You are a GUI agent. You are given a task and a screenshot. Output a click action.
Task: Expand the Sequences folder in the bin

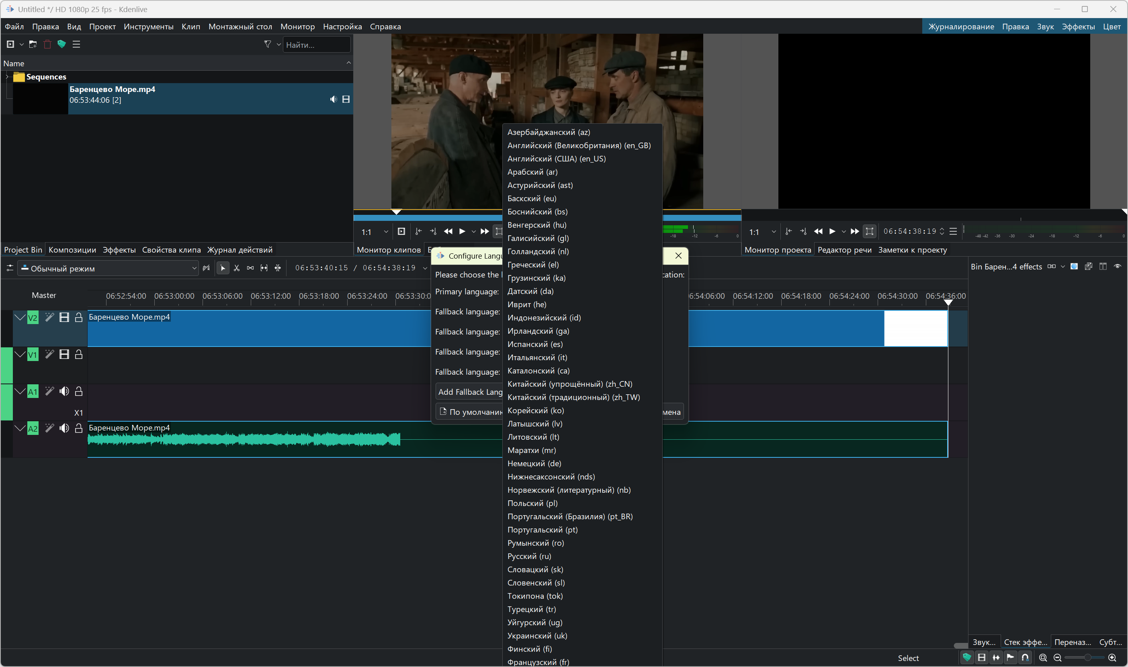pyautogui.click(x=7, y=77)
